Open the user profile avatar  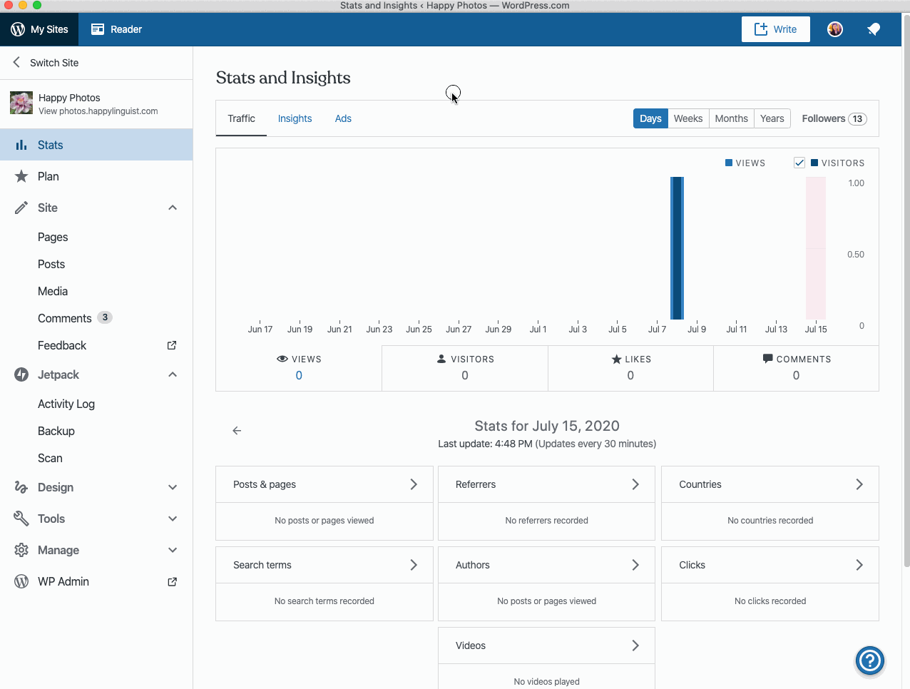pos(835,29)
